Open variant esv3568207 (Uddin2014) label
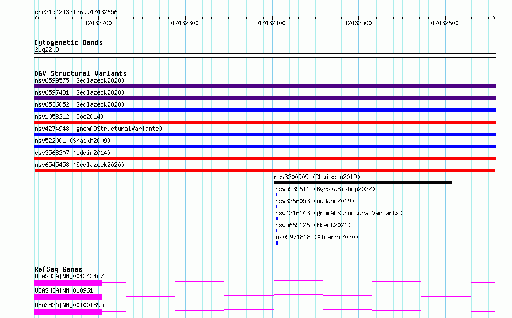The image size is (512, 318). [72, 153]
